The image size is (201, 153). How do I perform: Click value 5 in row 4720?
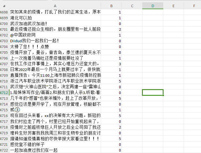coord(111,139)
